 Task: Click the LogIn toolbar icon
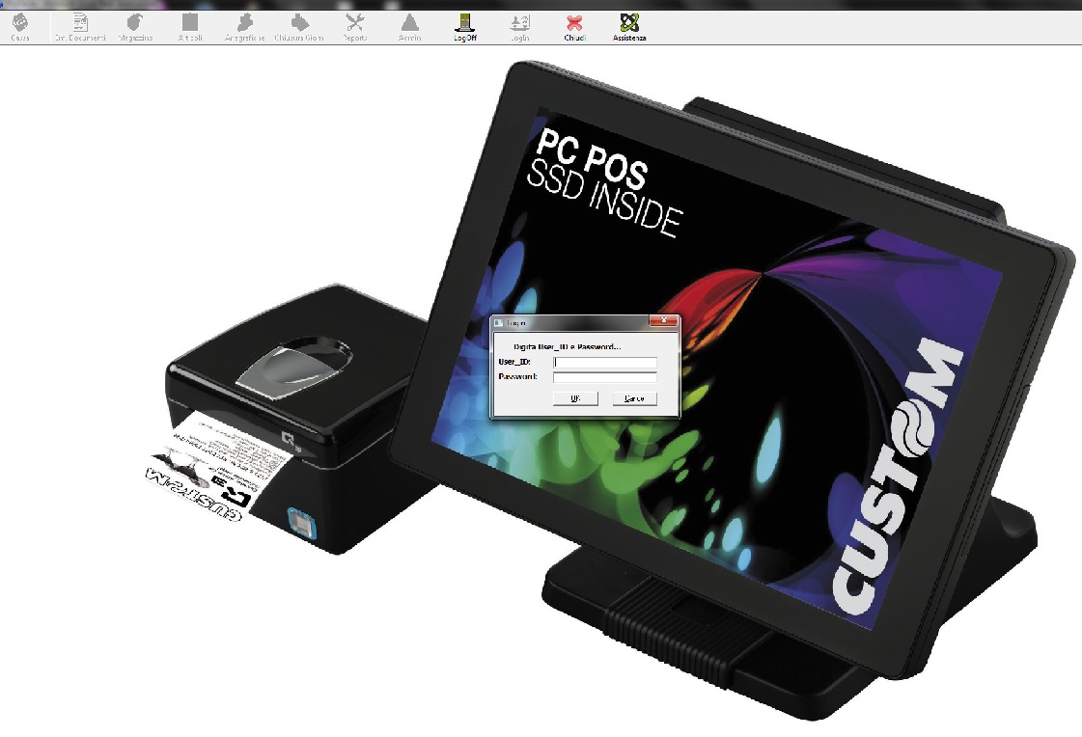[519, 27]
